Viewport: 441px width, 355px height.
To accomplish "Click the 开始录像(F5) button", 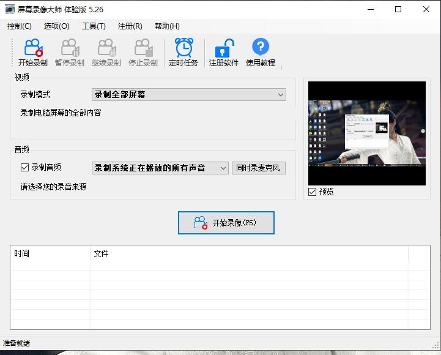I will point(226,223).
